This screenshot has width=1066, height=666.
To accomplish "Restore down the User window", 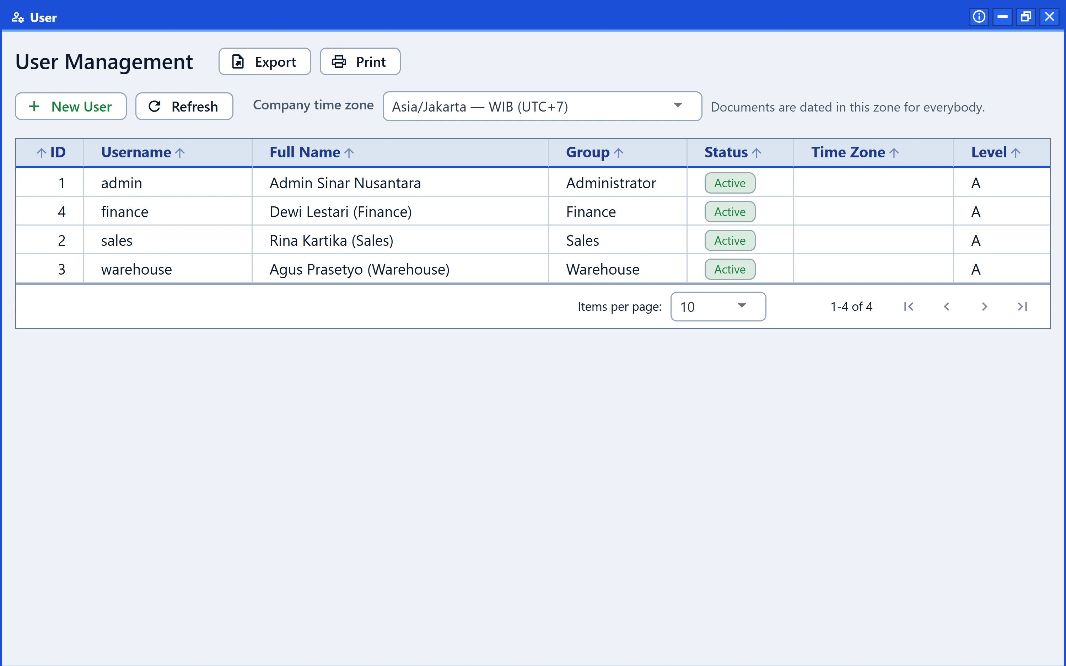I will point(1025,17).
